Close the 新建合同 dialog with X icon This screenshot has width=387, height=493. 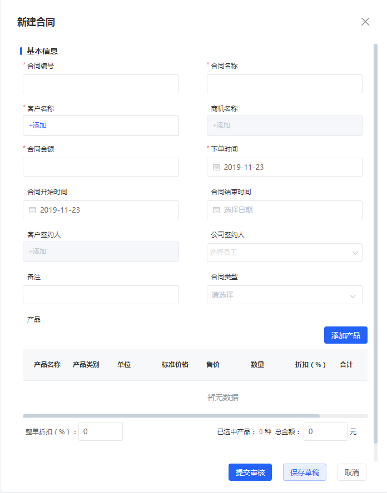[365, 22]
